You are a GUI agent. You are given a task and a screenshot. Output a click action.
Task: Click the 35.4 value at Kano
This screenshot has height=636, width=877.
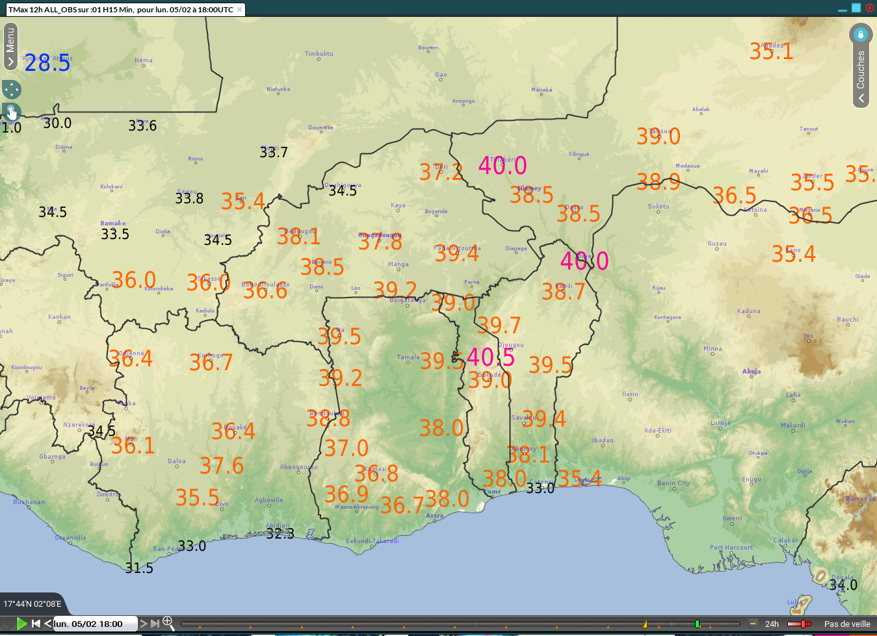click(x=794, y=254)
